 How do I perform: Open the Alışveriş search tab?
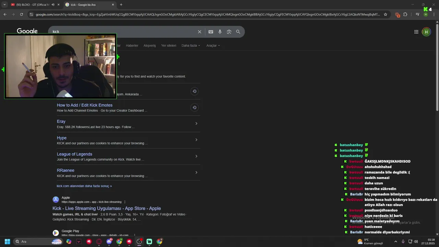150,46
